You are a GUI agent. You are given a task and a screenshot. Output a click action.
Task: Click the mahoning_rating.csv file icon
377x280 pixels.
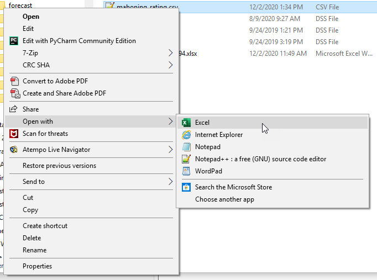coord(109,6)
